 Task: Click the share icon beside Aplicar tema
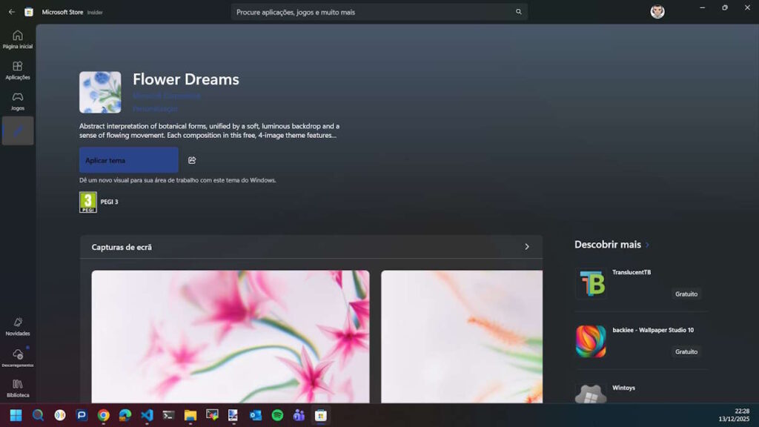pyautogui.click(x=192, y=159)
